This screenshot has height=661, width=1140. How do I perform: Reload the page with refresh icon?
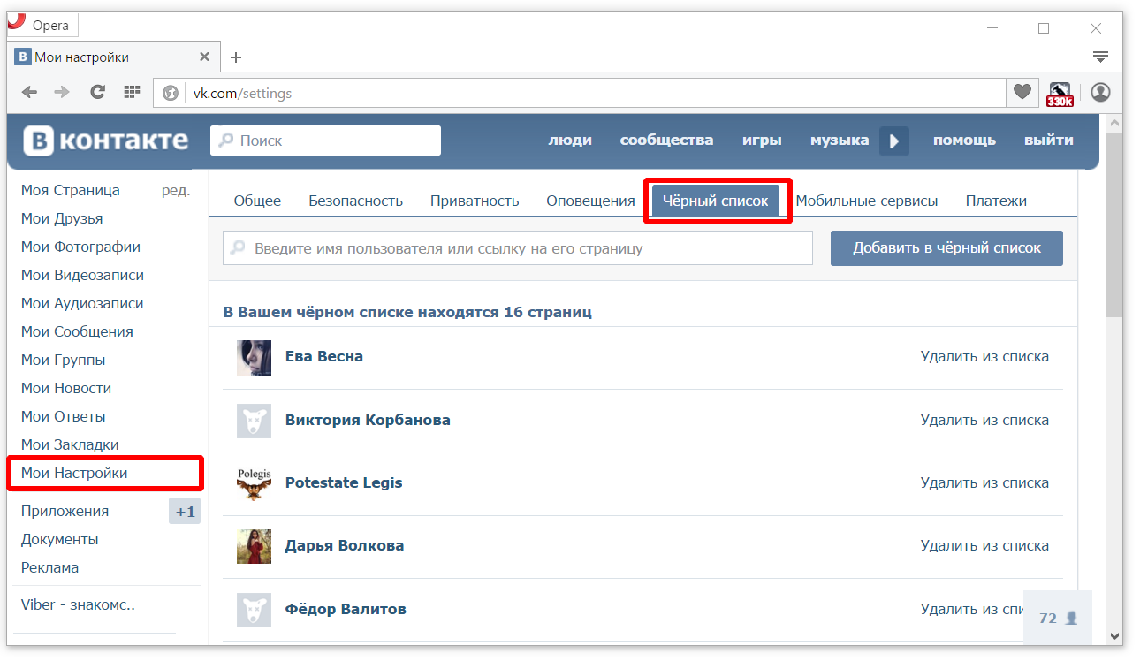pos(98,92)
